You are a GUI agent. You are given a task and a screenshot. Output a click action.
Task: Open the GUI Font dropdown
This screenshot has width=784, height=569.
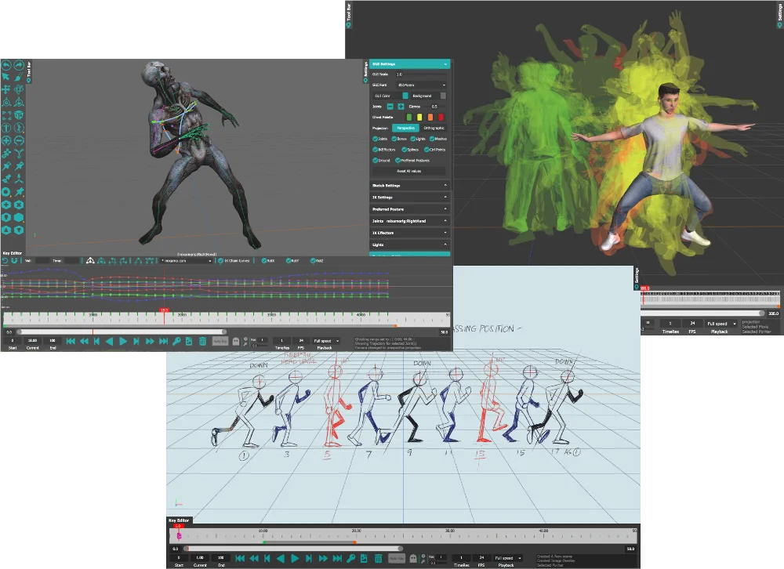point(420,85)
